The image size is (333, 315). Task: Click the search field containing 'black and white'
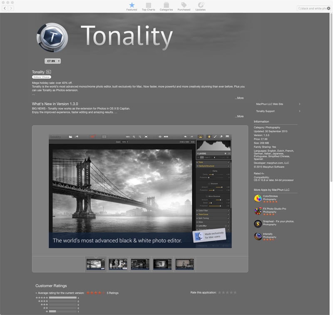point(314,8)
